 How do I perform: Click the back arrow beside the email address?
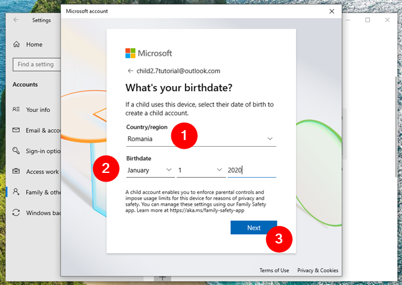coord(130,71)
